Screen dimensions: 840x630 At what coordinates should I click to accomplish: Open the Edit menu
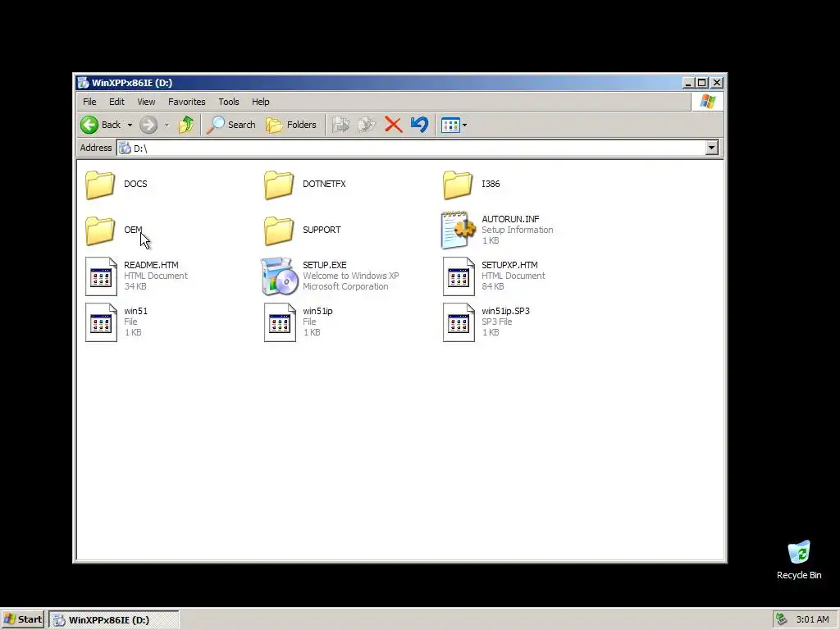(116, 102)
